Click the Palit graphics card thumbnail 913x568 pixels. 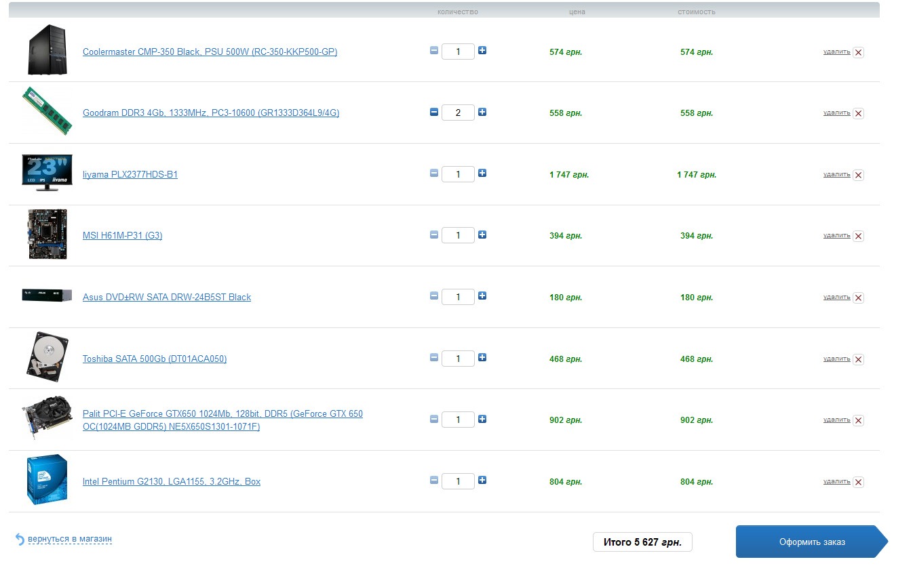tap(47, 419)
